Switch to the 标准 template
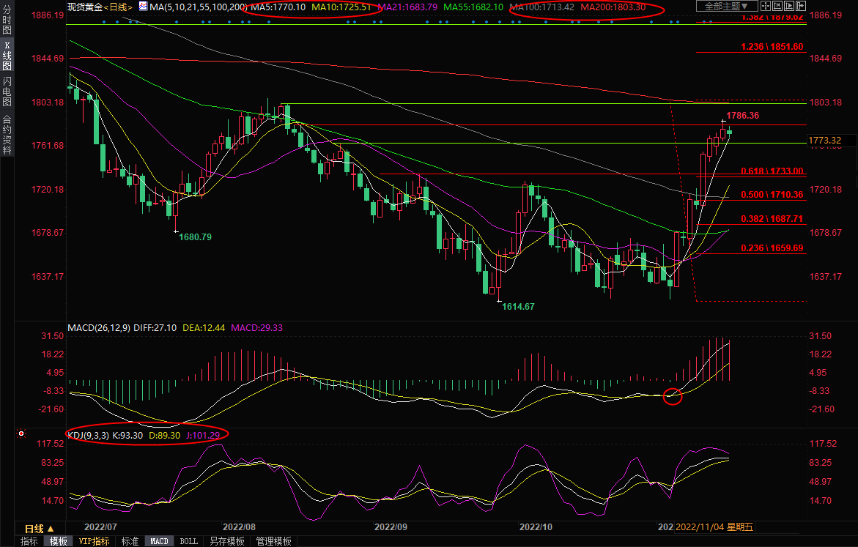The image size is (858, 547). pyautogui.click(x=130, y=541)
